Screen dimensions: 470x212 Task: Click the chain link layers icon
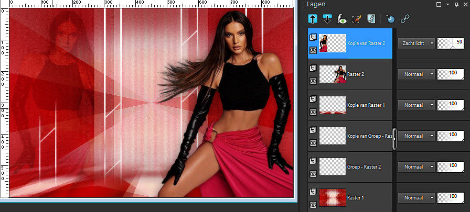tap(404, 19)
